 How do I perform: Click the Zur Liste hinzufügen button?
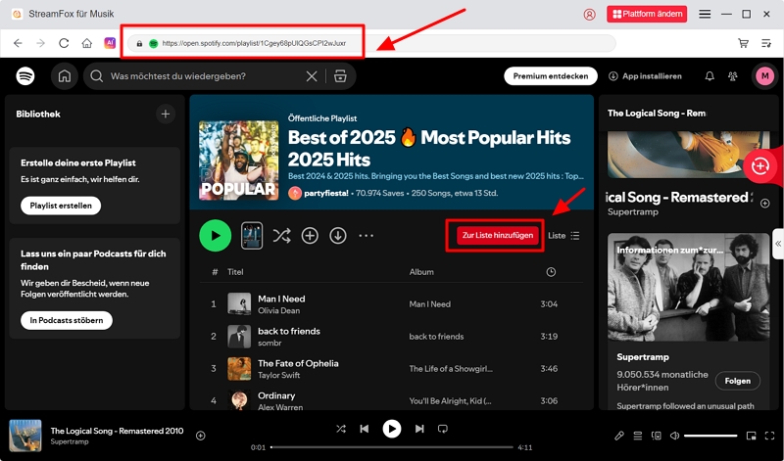pos(498,235)
